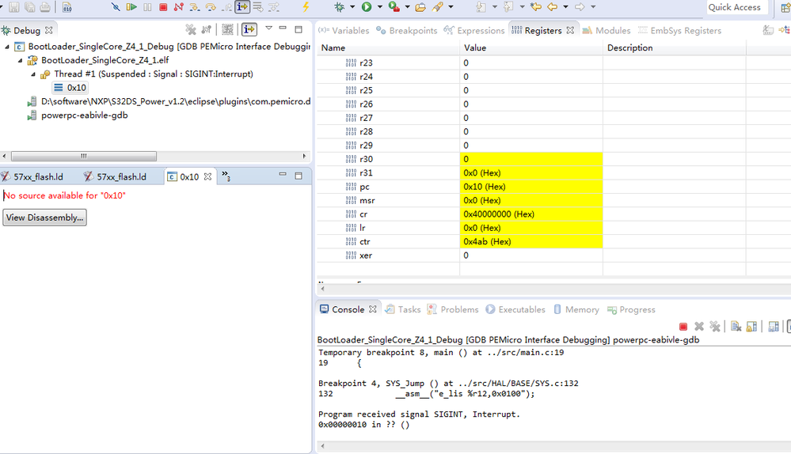Image resolution: width=791 pixels, height=454 pixels.
Task: Select the Debug view tab
Action: click(x=27, y=30)
